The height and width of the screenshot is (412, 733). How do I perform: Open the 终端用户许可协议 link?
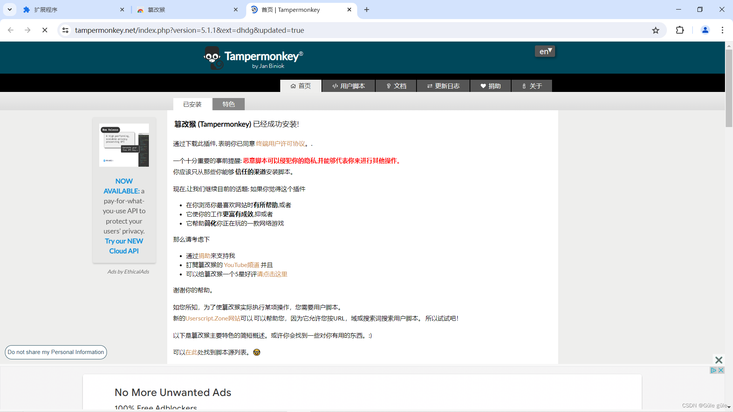pyautogui.click(x=281, y=144)
